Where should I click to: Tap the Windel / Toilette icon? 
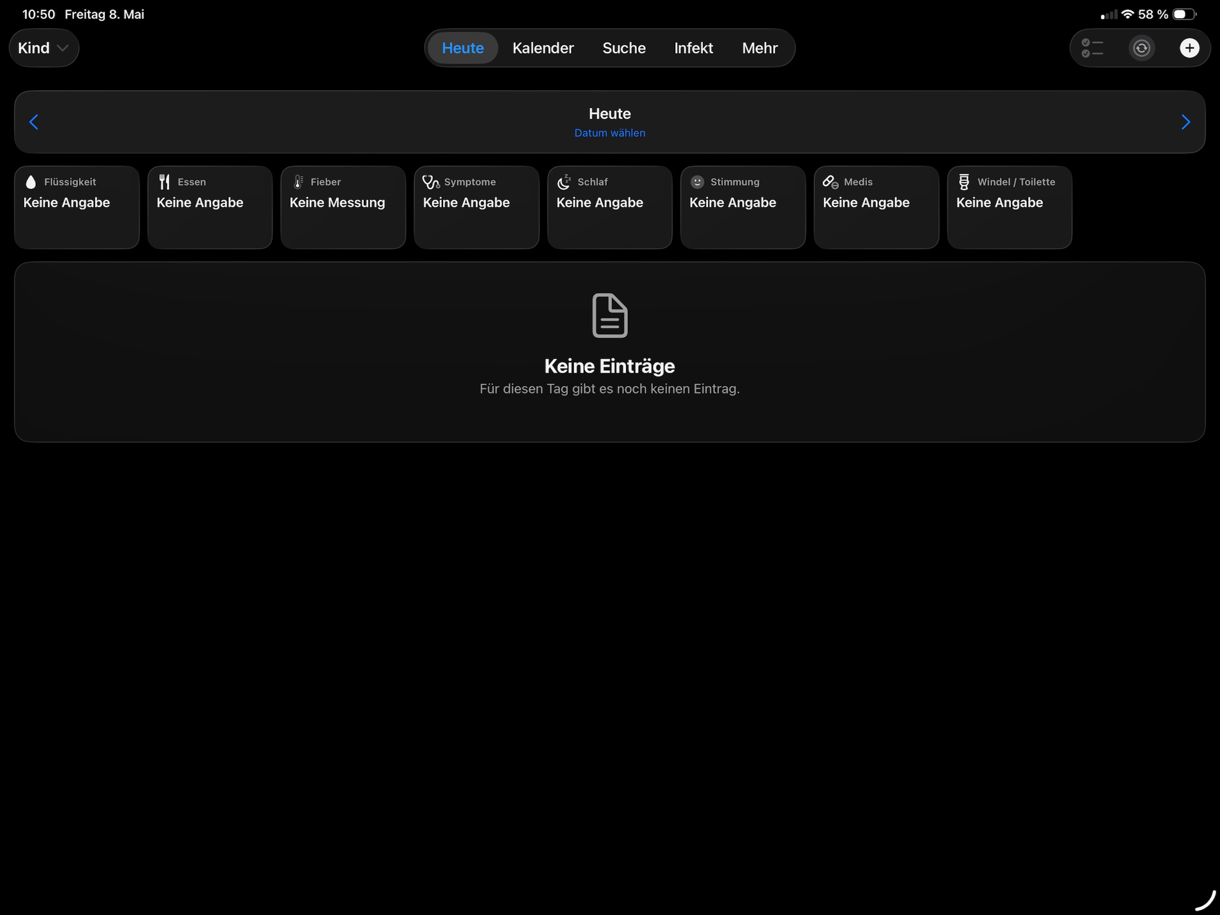click(x=964, y=182)
